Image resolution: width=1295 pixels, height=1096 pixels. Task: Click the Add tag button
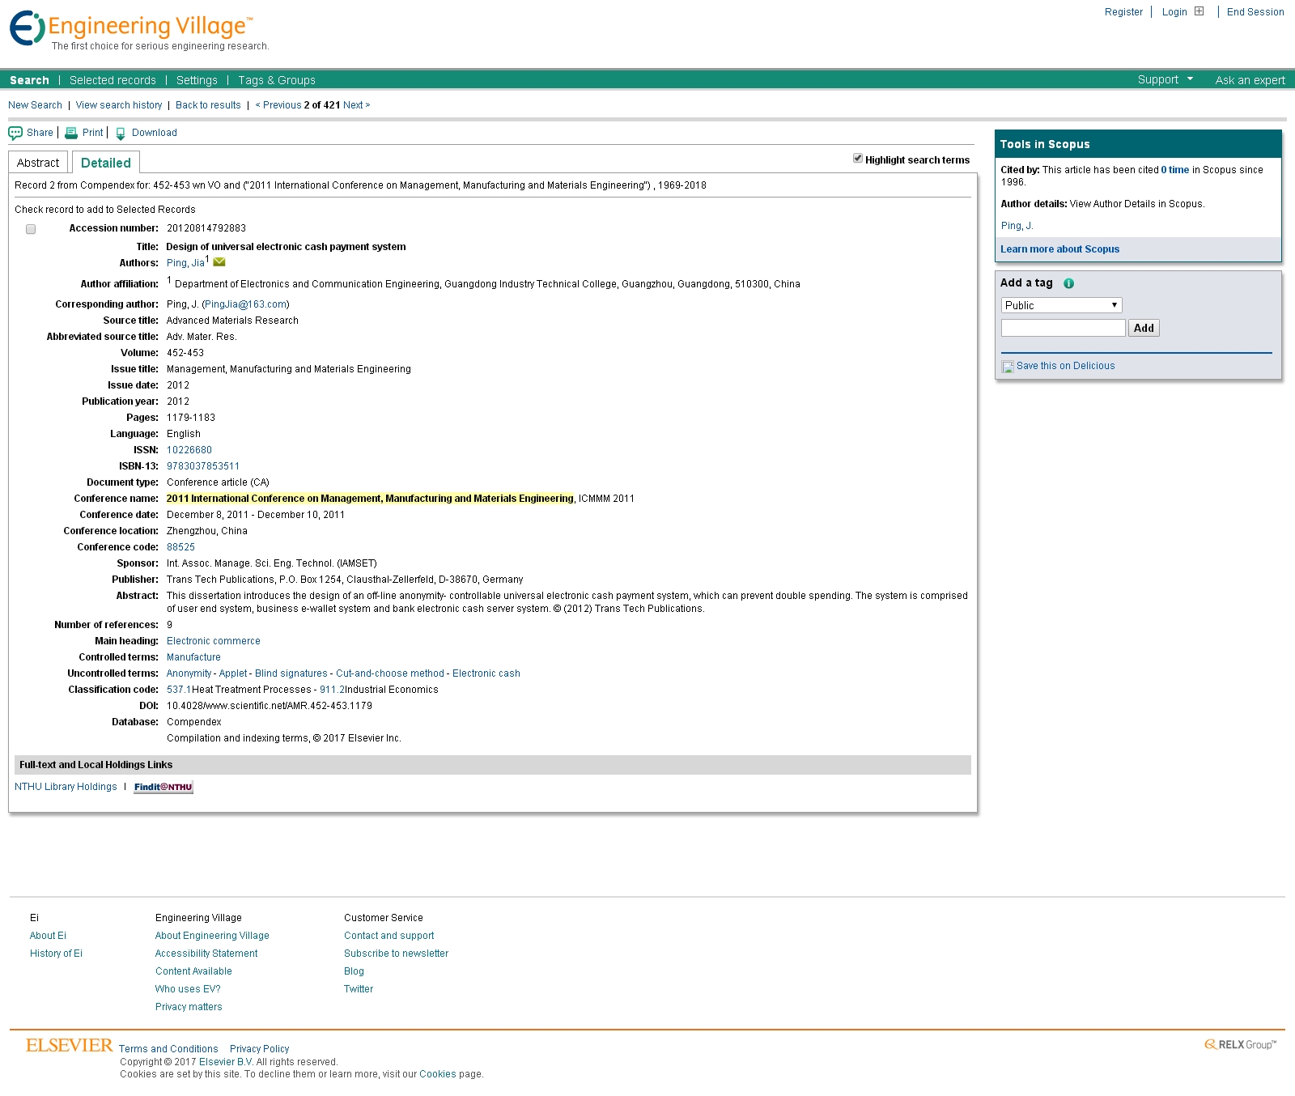(x=1144, y=328)
